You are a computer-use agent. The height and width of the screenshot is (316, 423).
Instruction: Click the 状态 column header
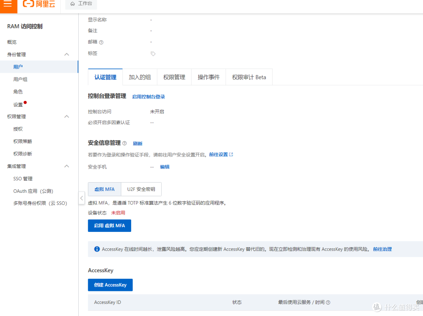click(237, 302)
